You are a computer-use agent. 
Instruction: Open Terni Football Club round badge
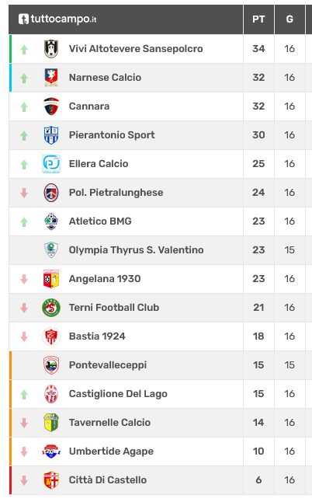pos(51,308)
